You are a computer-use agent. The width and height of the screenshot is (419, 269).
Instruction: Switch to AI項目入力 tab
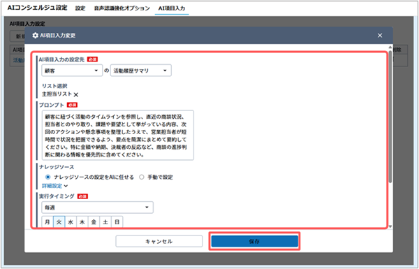coord(172,8)
